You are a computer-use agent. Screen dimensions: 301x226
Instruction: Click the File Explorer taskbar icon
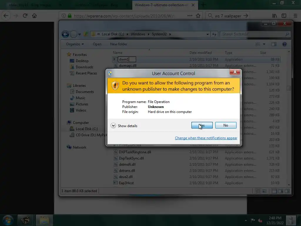(x=44, y=220)
